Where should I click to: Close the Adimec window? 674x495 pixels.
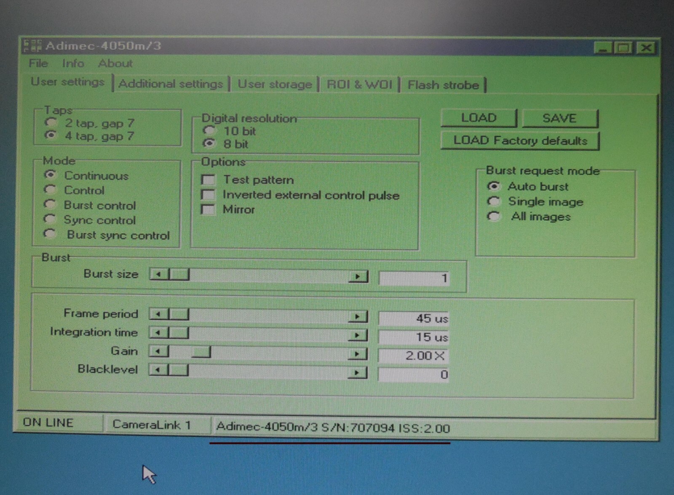646,48
